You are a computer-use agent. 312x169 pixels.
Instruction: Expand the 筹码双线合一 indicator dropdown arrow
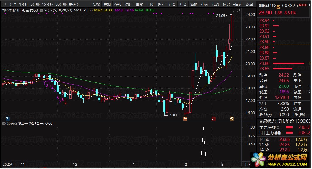pyautogui.click(x=4, y=124)
